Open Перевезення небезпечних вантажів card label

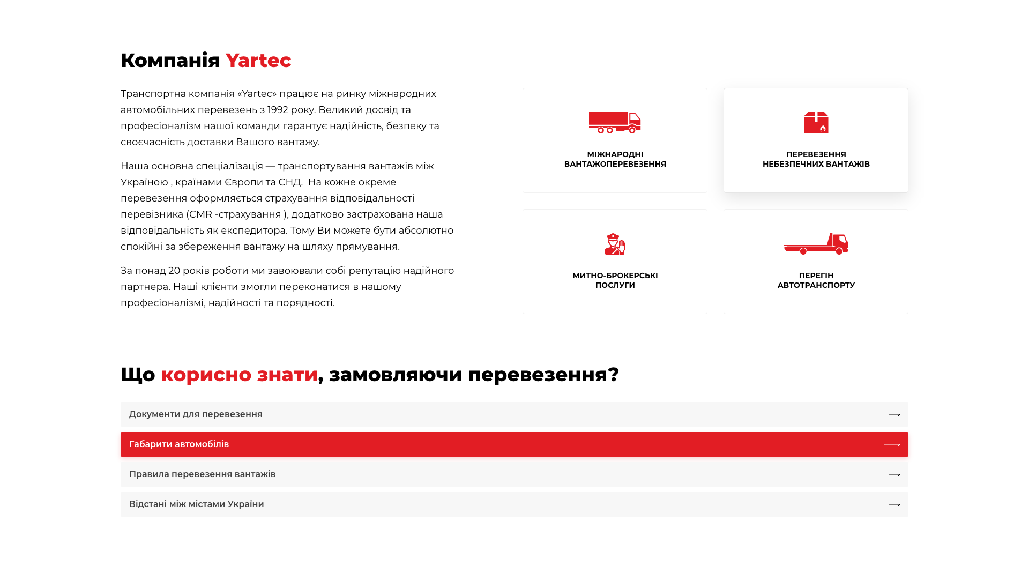click(816, 159)
